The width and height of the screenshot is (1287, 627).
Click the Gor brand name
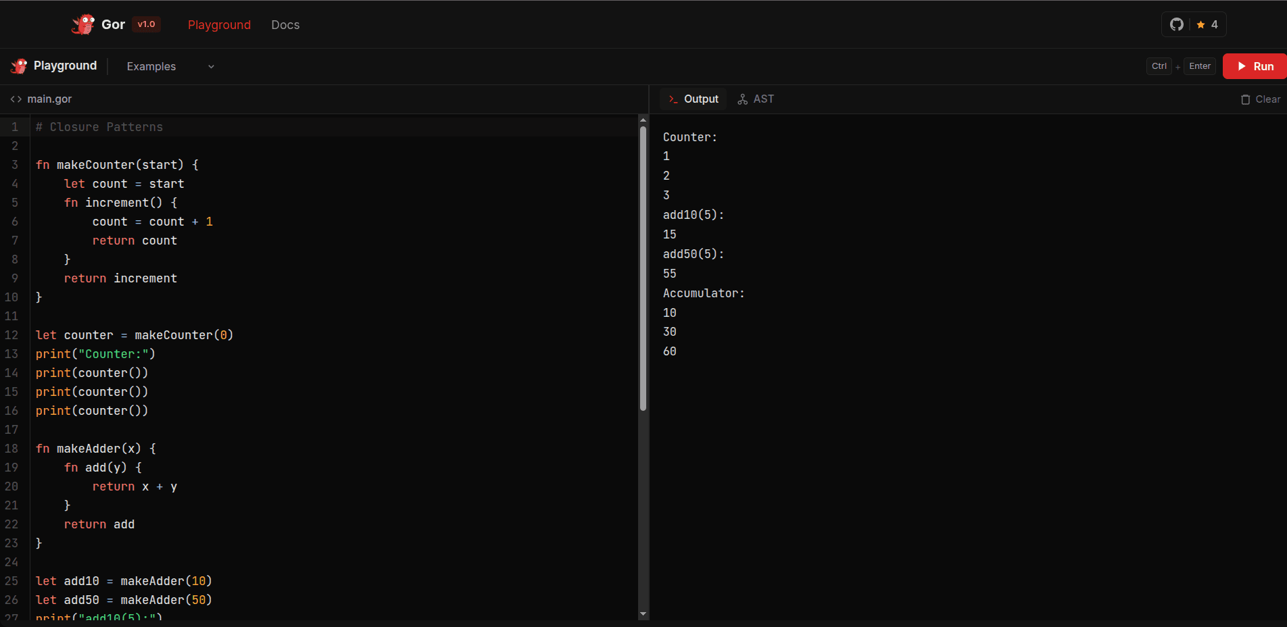coord(113,24)
